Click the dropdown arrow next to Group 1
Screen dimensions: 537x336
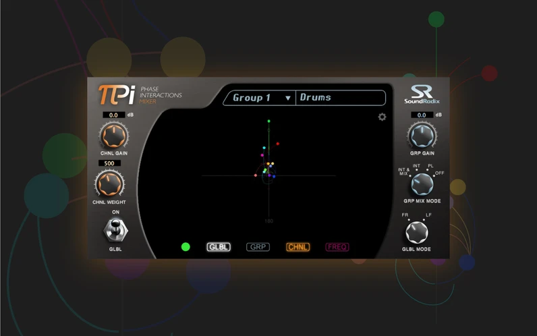288,99
